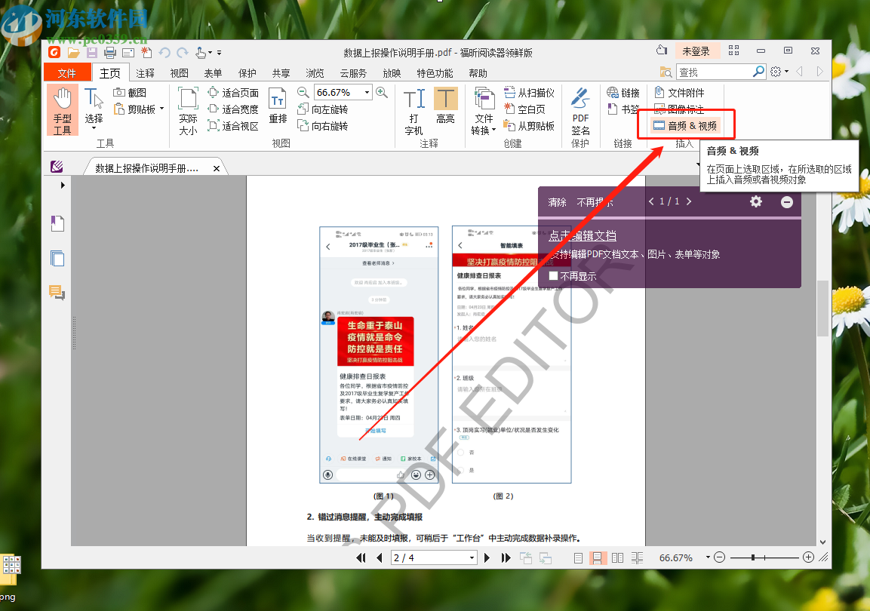The image size is (870, 611).
Task: Select the Highlight (高亮) tool
Action: coord(445,106)
